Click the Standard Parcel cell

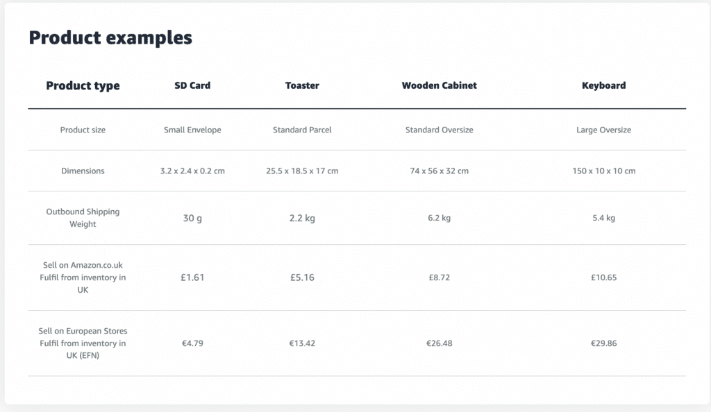pyautogui.click(x=302, y=130)
